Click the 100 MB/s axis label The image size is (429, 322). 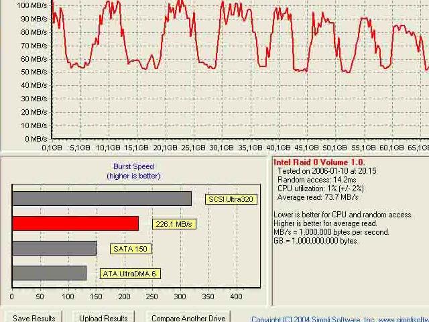(32, 5)
